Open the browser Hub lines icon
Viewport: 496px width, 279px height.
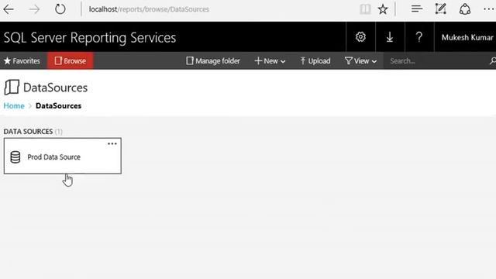coord(417,9)
